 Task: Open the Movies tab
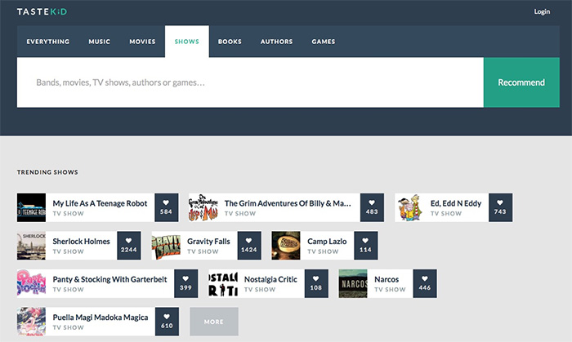click(x=142, y=42)
